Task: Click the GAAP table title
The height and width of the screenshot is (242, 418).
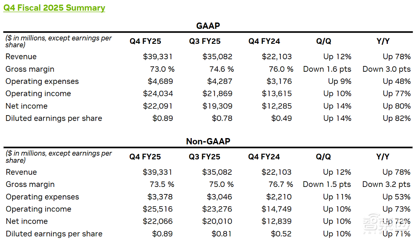Action: coord(208,26)
